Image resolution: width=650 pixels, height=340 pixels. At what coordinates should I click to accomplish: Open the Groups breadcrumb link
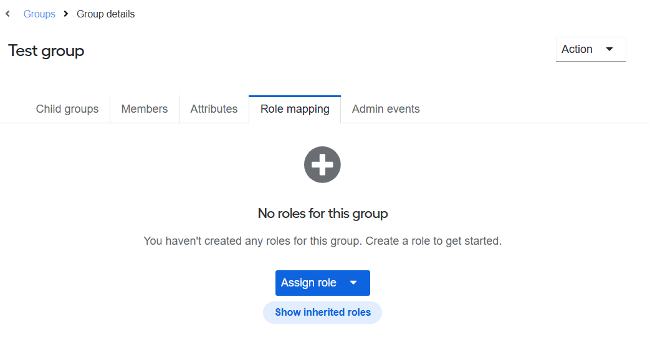tap(39, 14)
